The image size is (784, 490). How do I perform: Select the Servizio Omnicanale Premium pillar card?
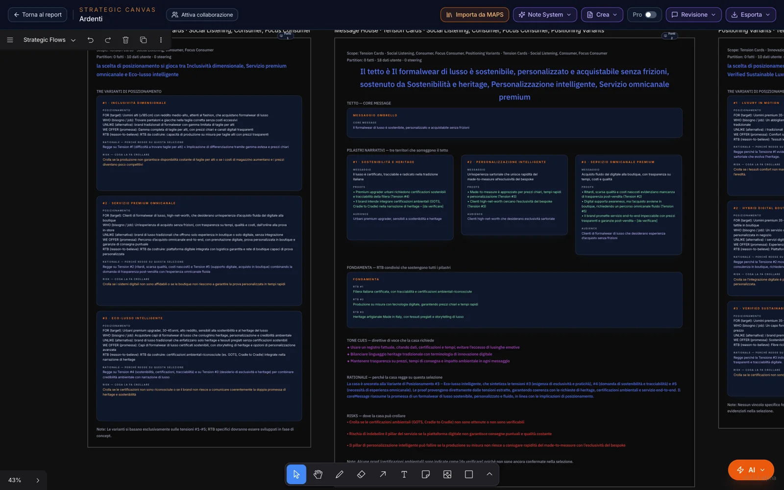629,205
